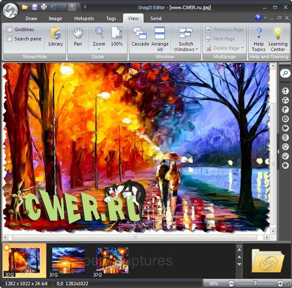Enable the Search pane checkbox
The width and height of the screenshot is (292, 288).
[9, 39]
